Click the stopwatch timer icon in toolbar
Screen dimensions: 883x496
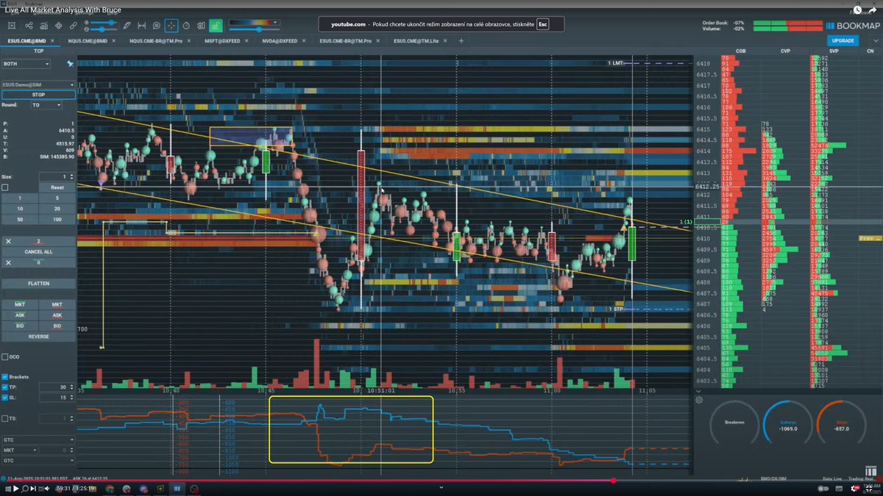(x=186, y=26)
